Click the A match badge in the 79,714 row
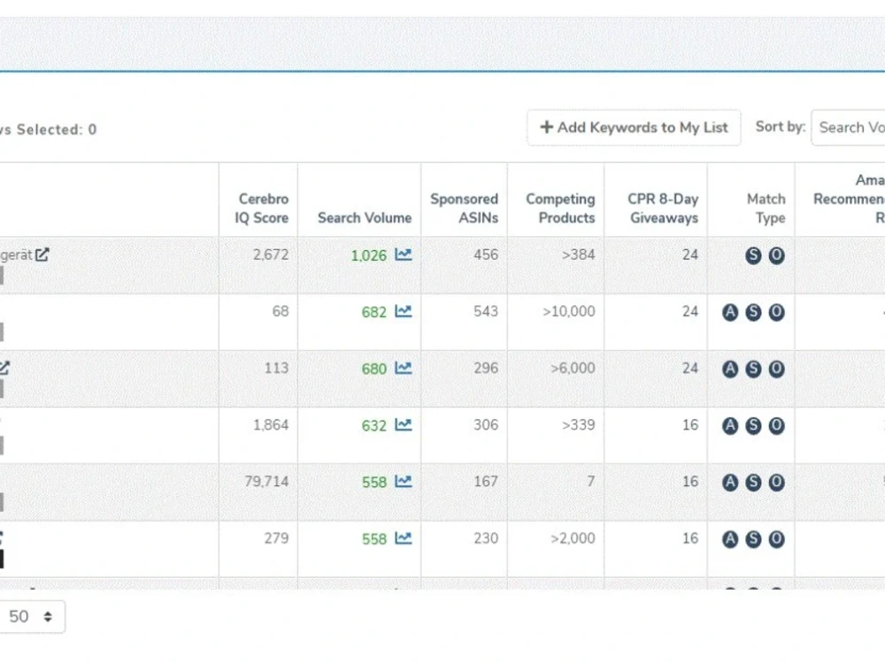The width and height of the screenshot is (885, 663). pos(730,482)
